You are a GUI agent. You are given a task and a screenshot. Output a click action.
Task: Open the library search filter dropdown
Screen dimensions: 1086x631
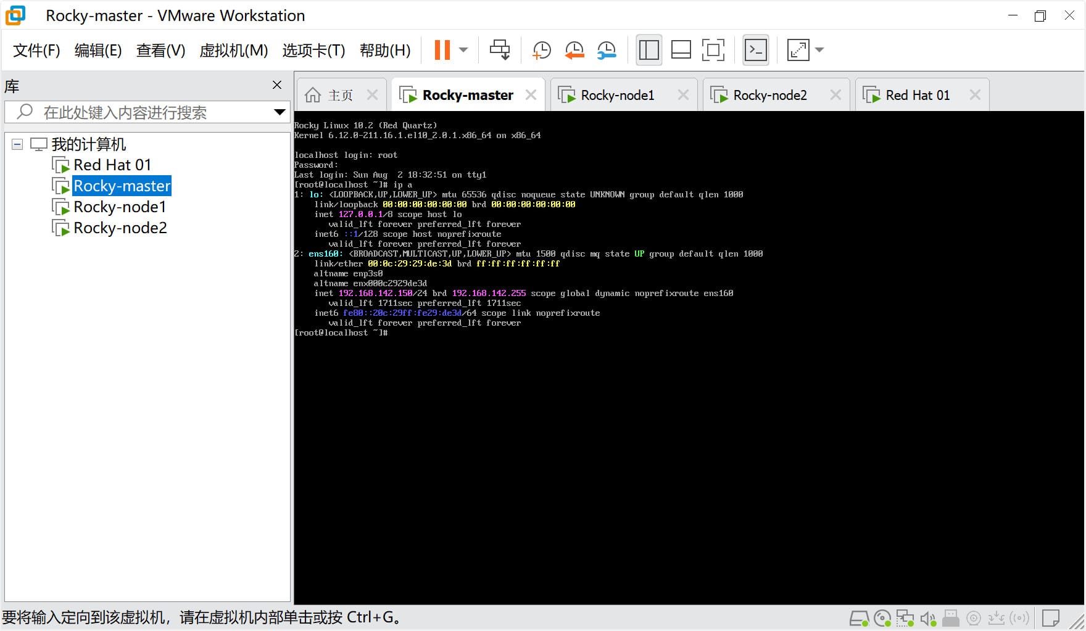pos(280,112)
